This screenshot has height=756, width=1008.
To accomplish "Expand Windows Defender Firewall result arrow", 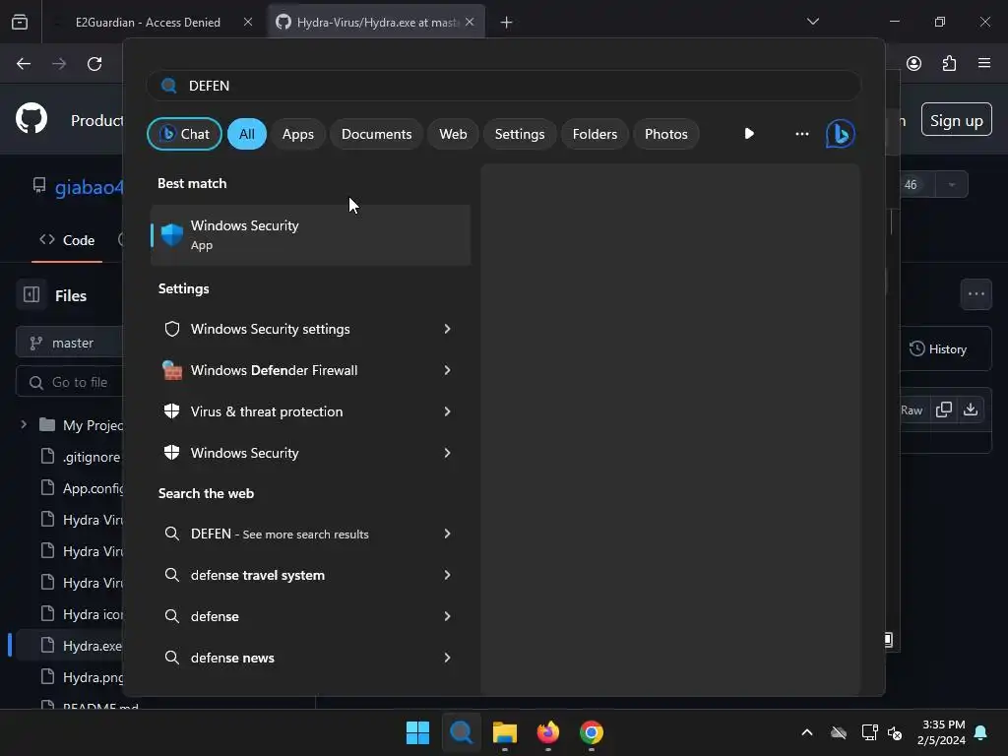I will (x=447, y=370).
